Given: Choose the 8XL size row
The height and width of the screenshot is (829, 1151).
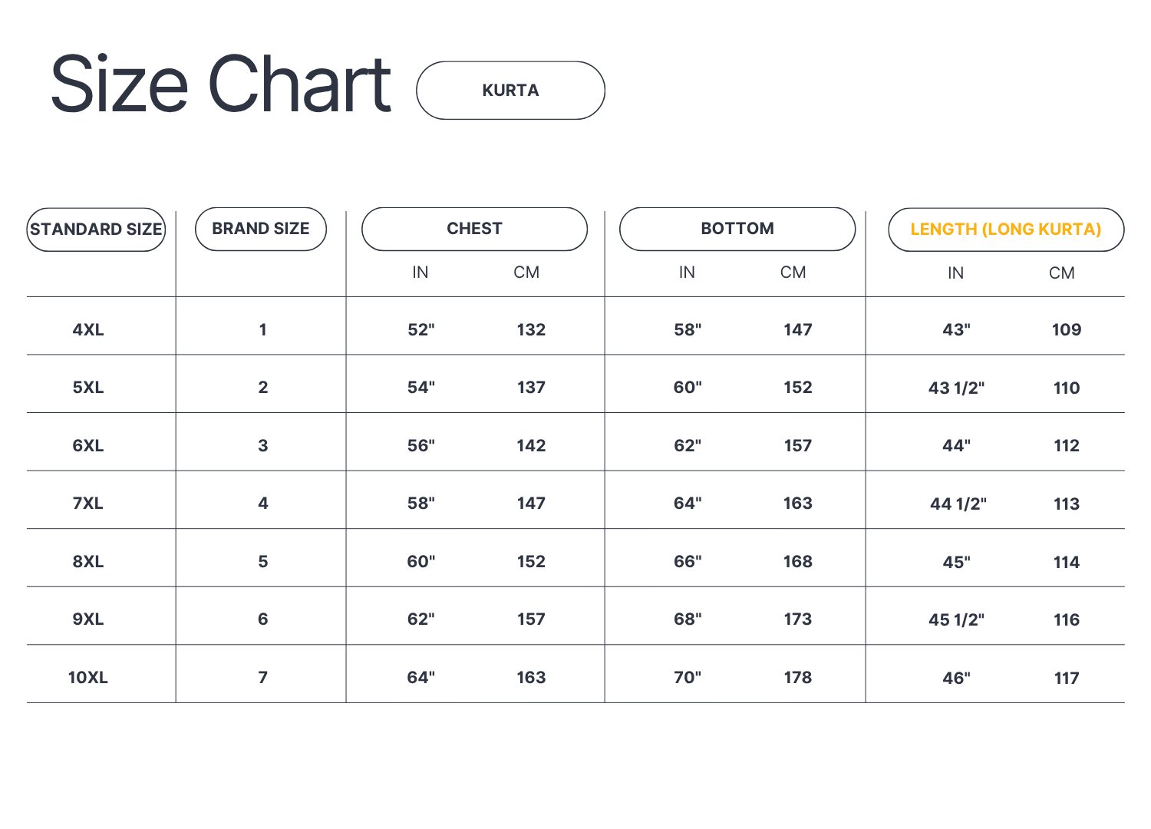Looking at the screenshot, I should [88, 562].
